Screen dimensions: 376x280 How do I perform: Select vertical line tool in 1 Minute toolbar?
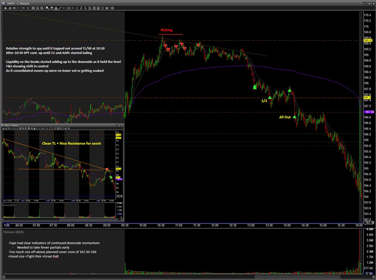coord(28,8)
